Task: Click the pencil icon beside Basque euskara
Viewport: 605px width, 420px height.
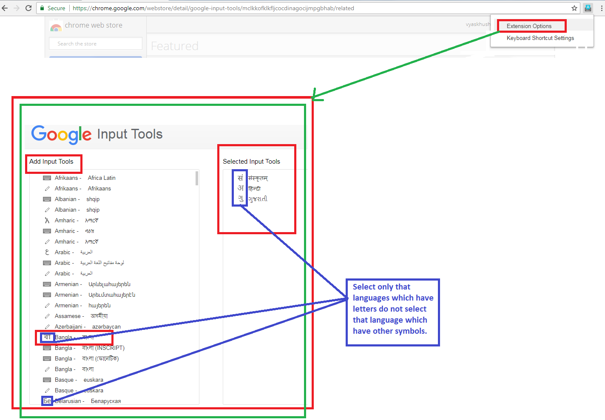Action: [47, 391]
